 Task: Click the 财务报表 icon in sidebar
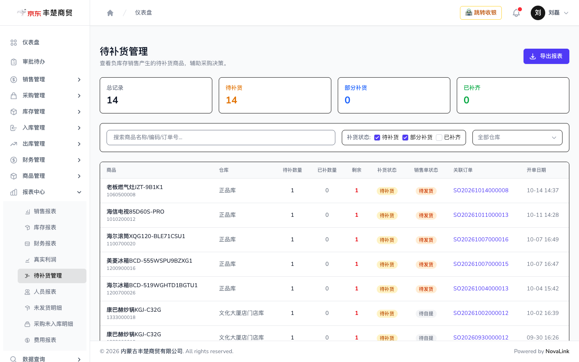[27, 244]
